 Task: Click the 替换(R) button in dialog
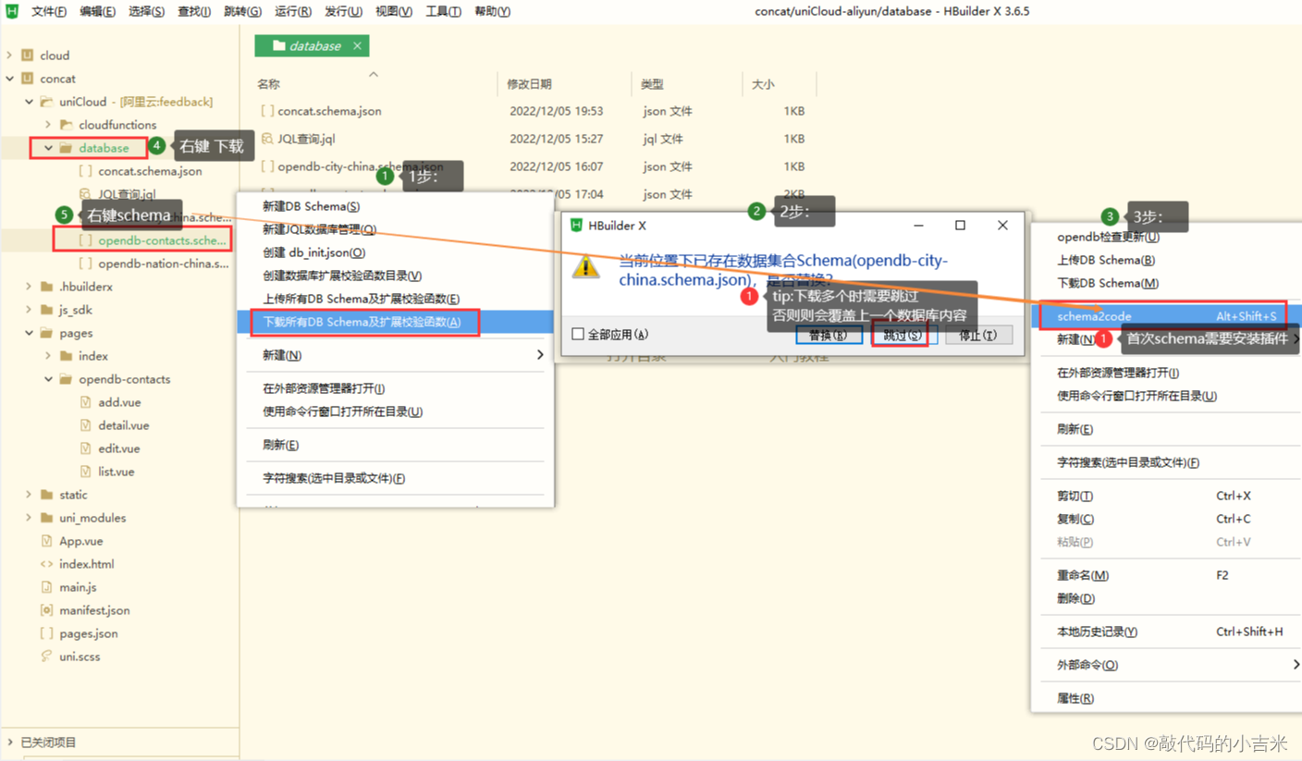829,335
